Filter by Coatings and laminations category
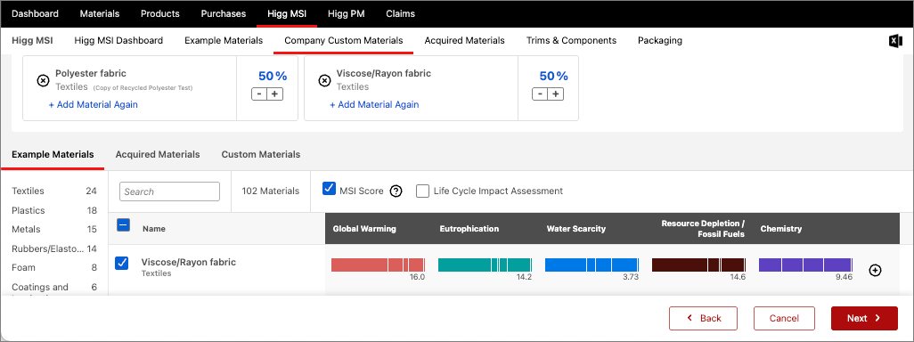The width and height of the screenshot is (914, 342). 54,289
